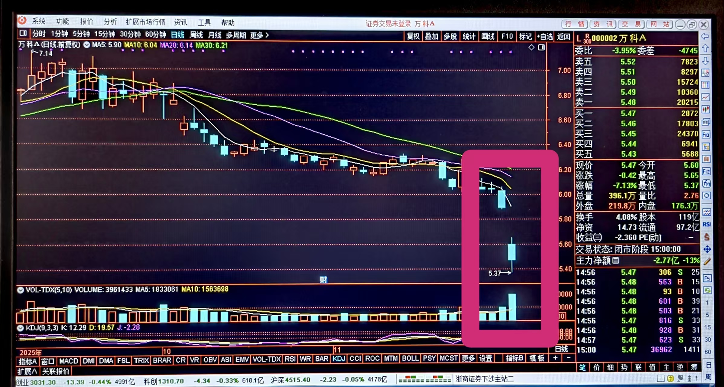Click the back arrow icon in right sidebar
The image size is (724, 387).
(705, 36)
